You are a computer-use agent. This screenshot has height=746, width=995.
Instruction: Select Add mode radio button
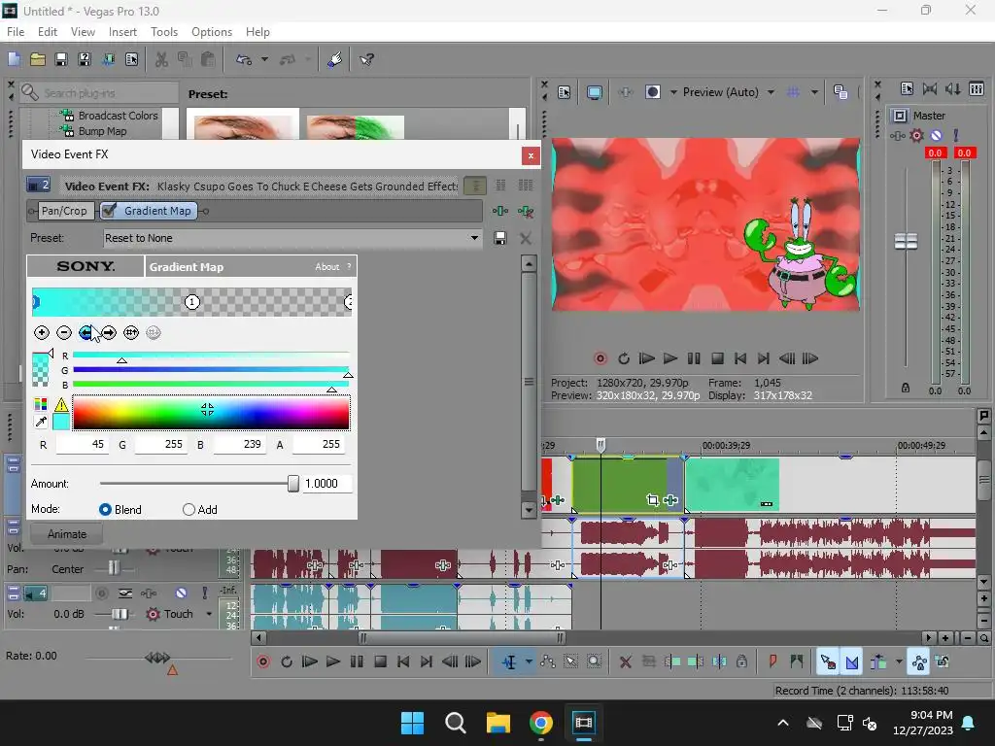click(189, 509)
